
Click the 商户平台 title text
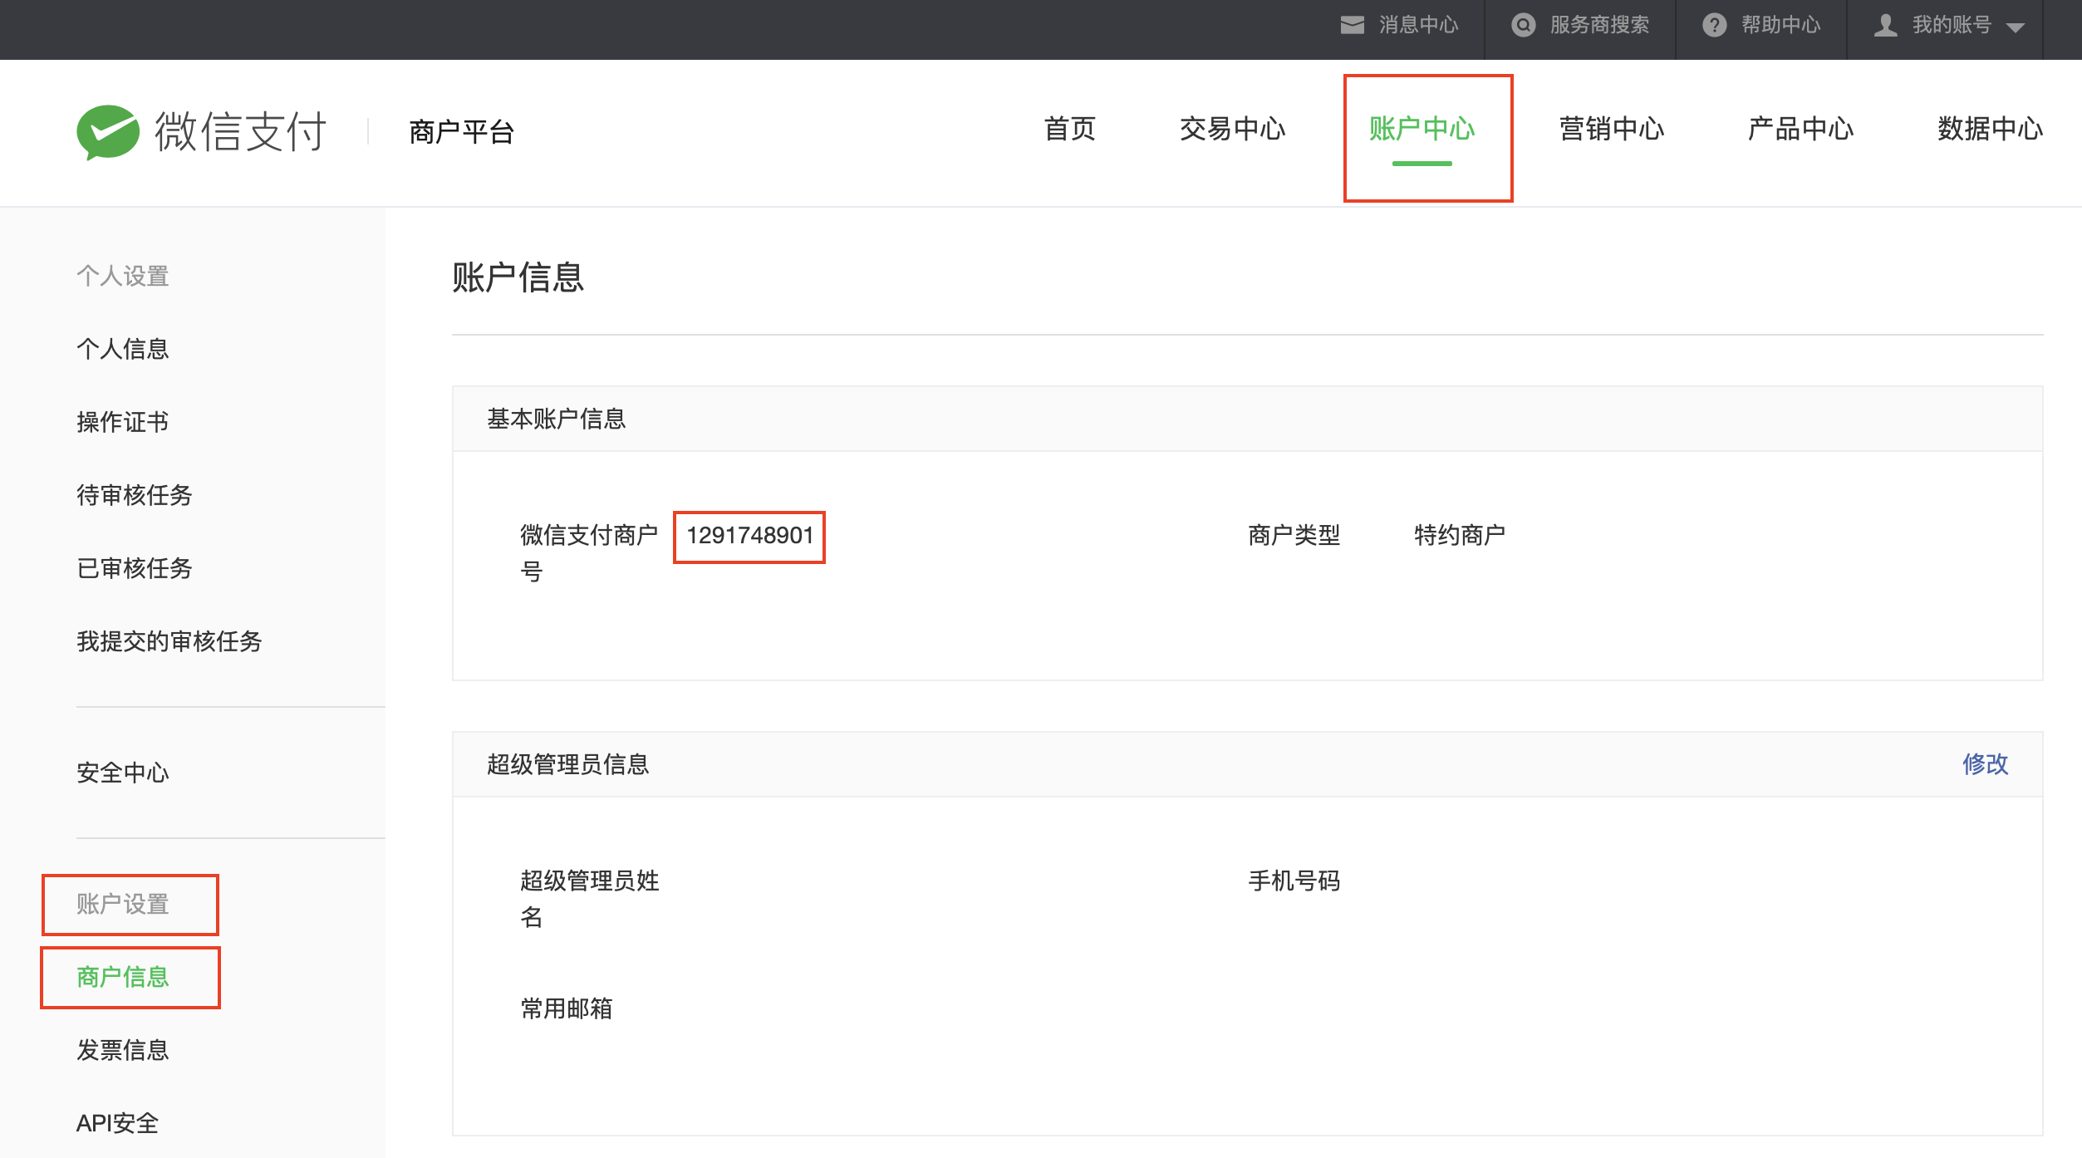pos(461,131)
